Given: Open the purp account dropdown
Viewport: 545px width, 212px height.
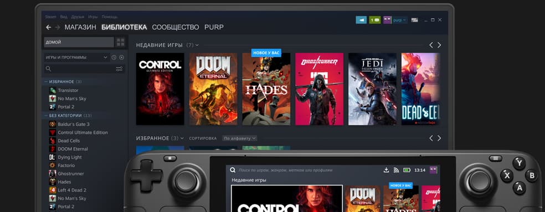Looking at the screenshot, I should tap(400, 20).
